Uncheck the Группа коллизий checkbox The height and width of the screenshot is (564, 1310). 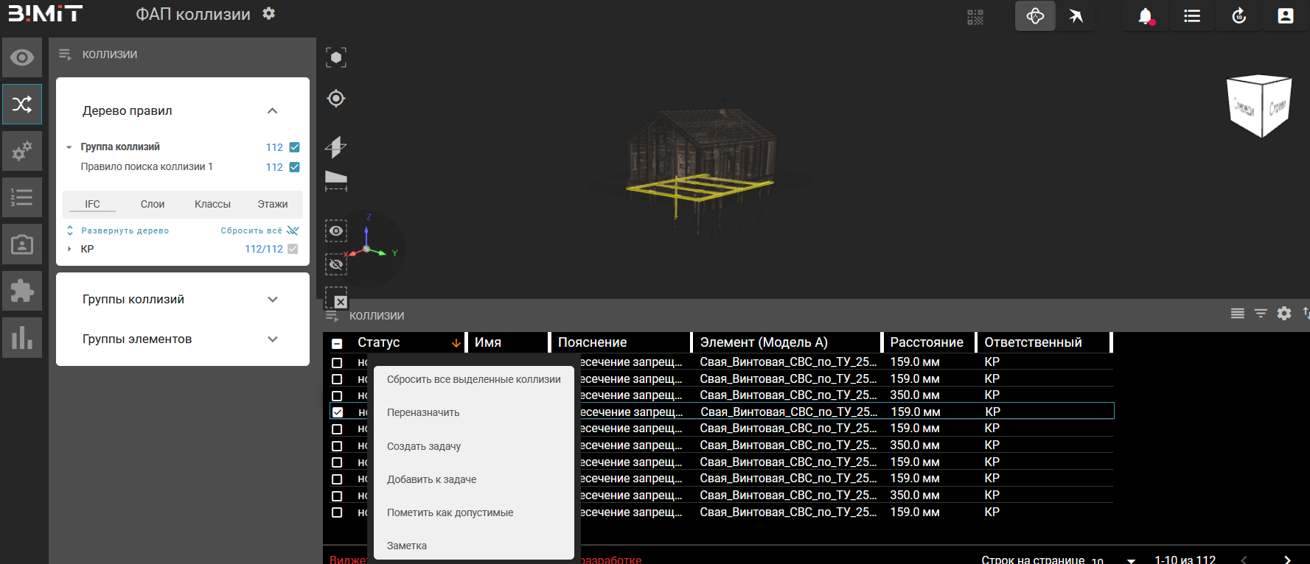pos(295,147)
